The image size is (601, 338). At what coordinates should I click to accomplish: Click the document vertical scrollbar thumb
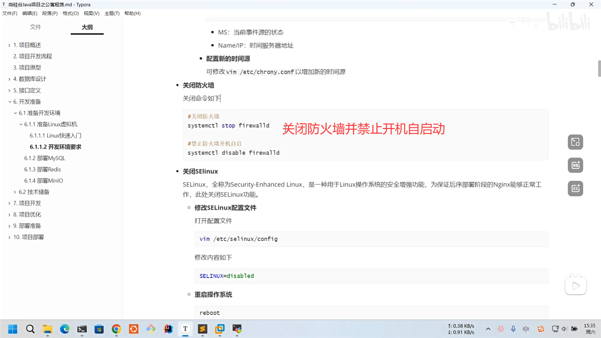(x=599, y=69)
